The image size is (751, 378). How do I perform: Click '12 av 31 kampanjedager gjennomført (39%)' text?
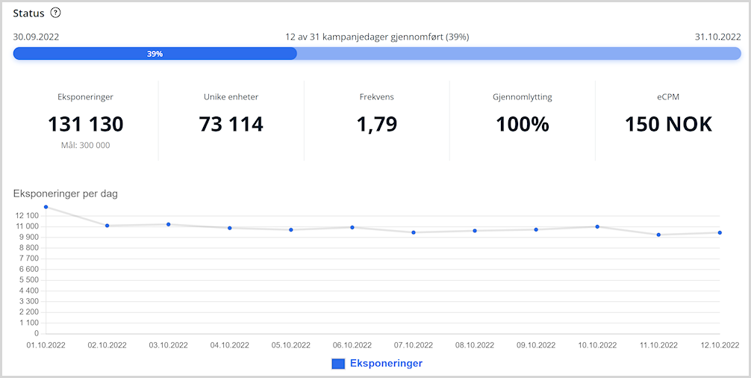tap(377, 37)
